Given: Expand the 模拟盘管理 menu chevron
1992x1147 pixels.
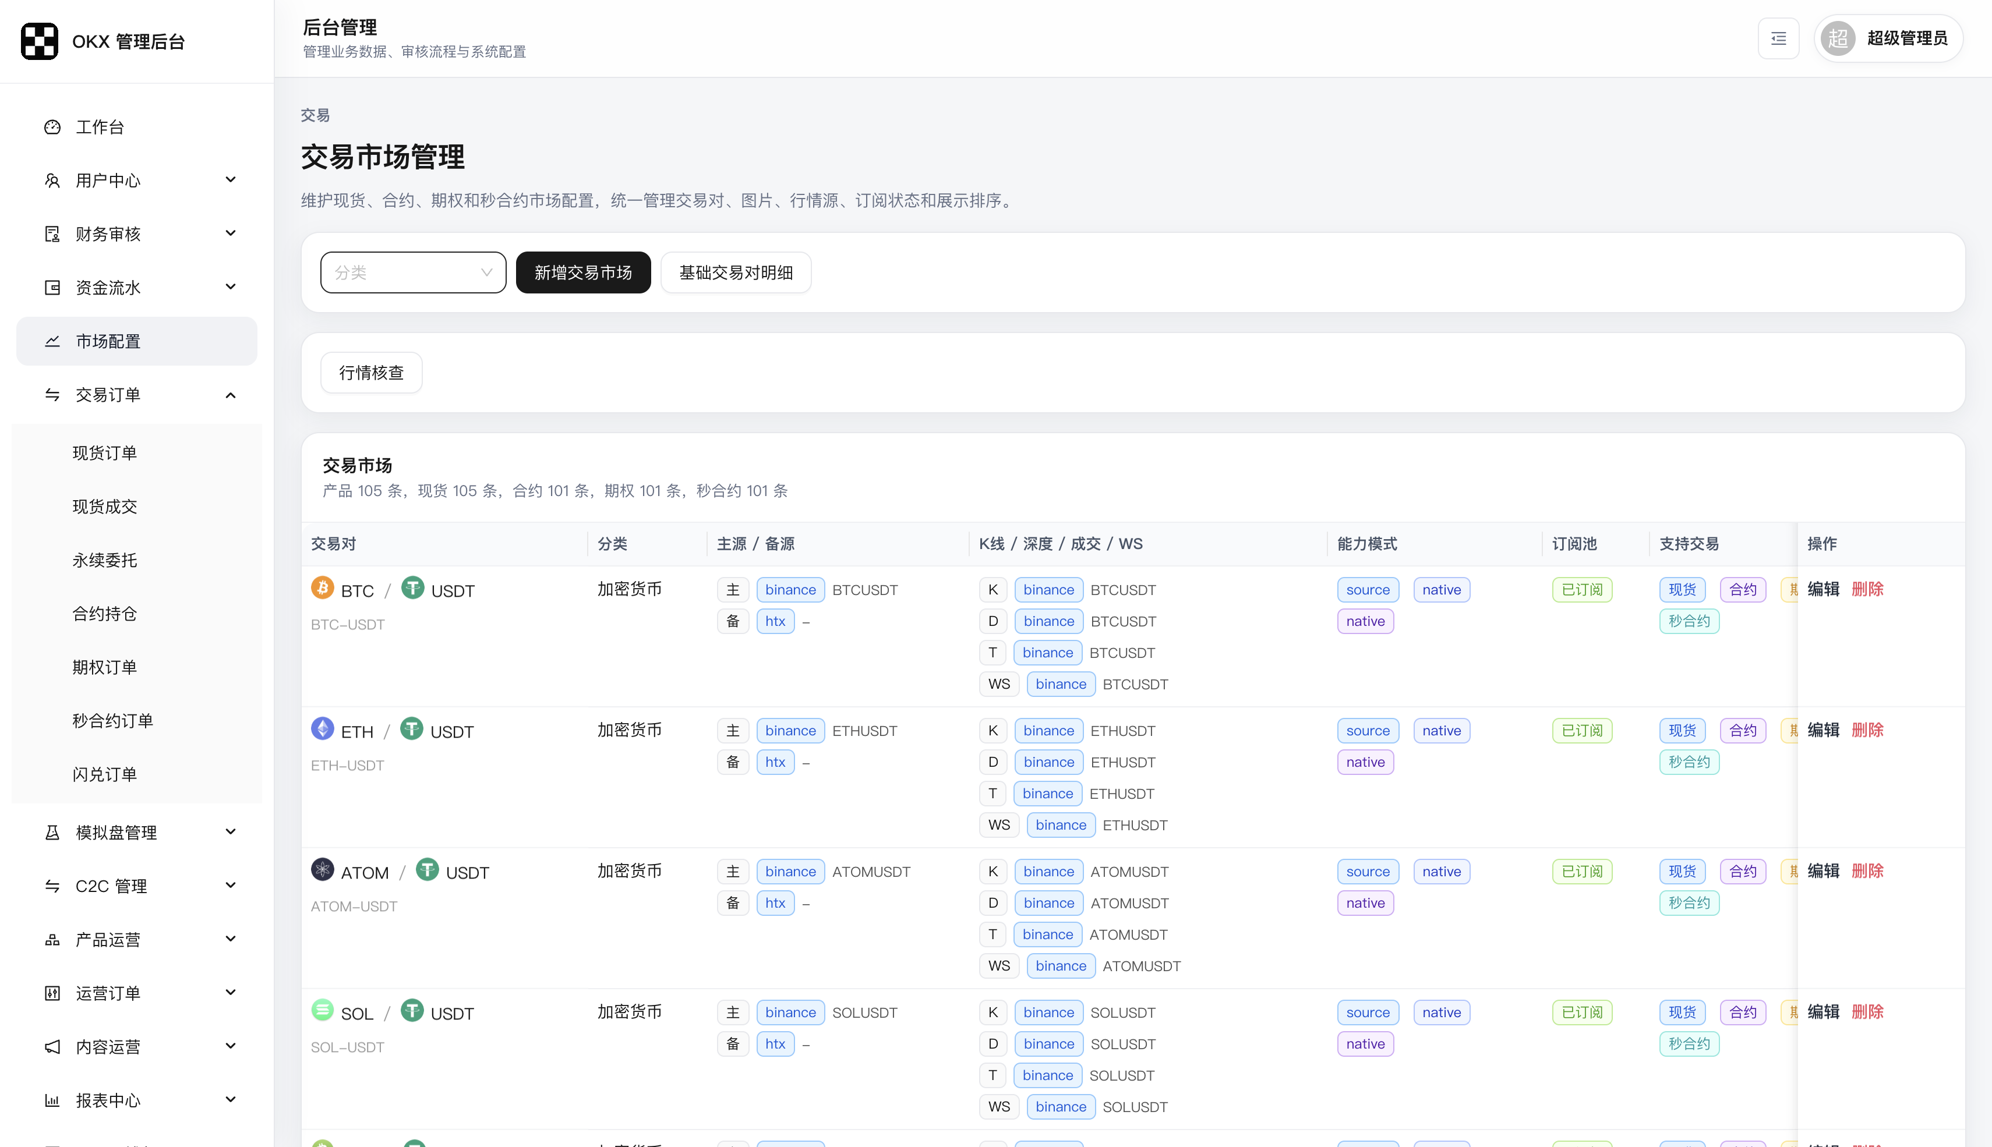Looking at the screenshot, I should click(x=231, y=833).
